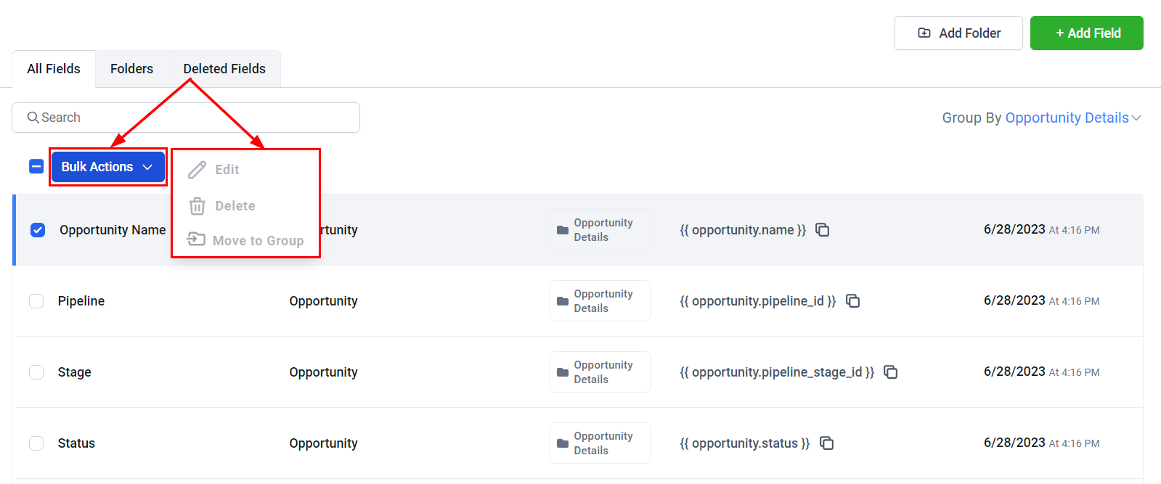
Task: Tick the Stage row checkbox
Action: [36, 372]
